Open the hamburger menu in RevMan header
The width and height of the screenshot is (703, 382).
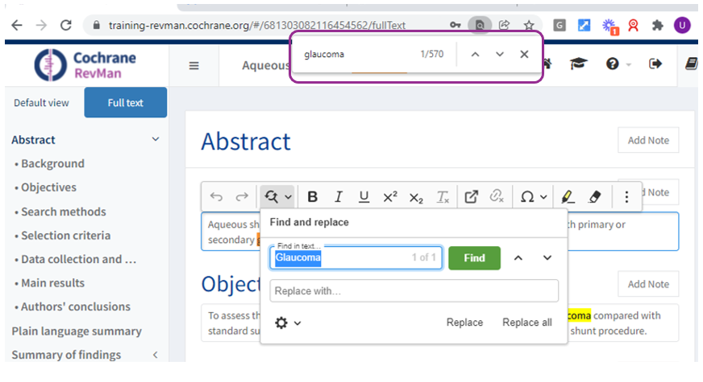click(x=193, y=65)
